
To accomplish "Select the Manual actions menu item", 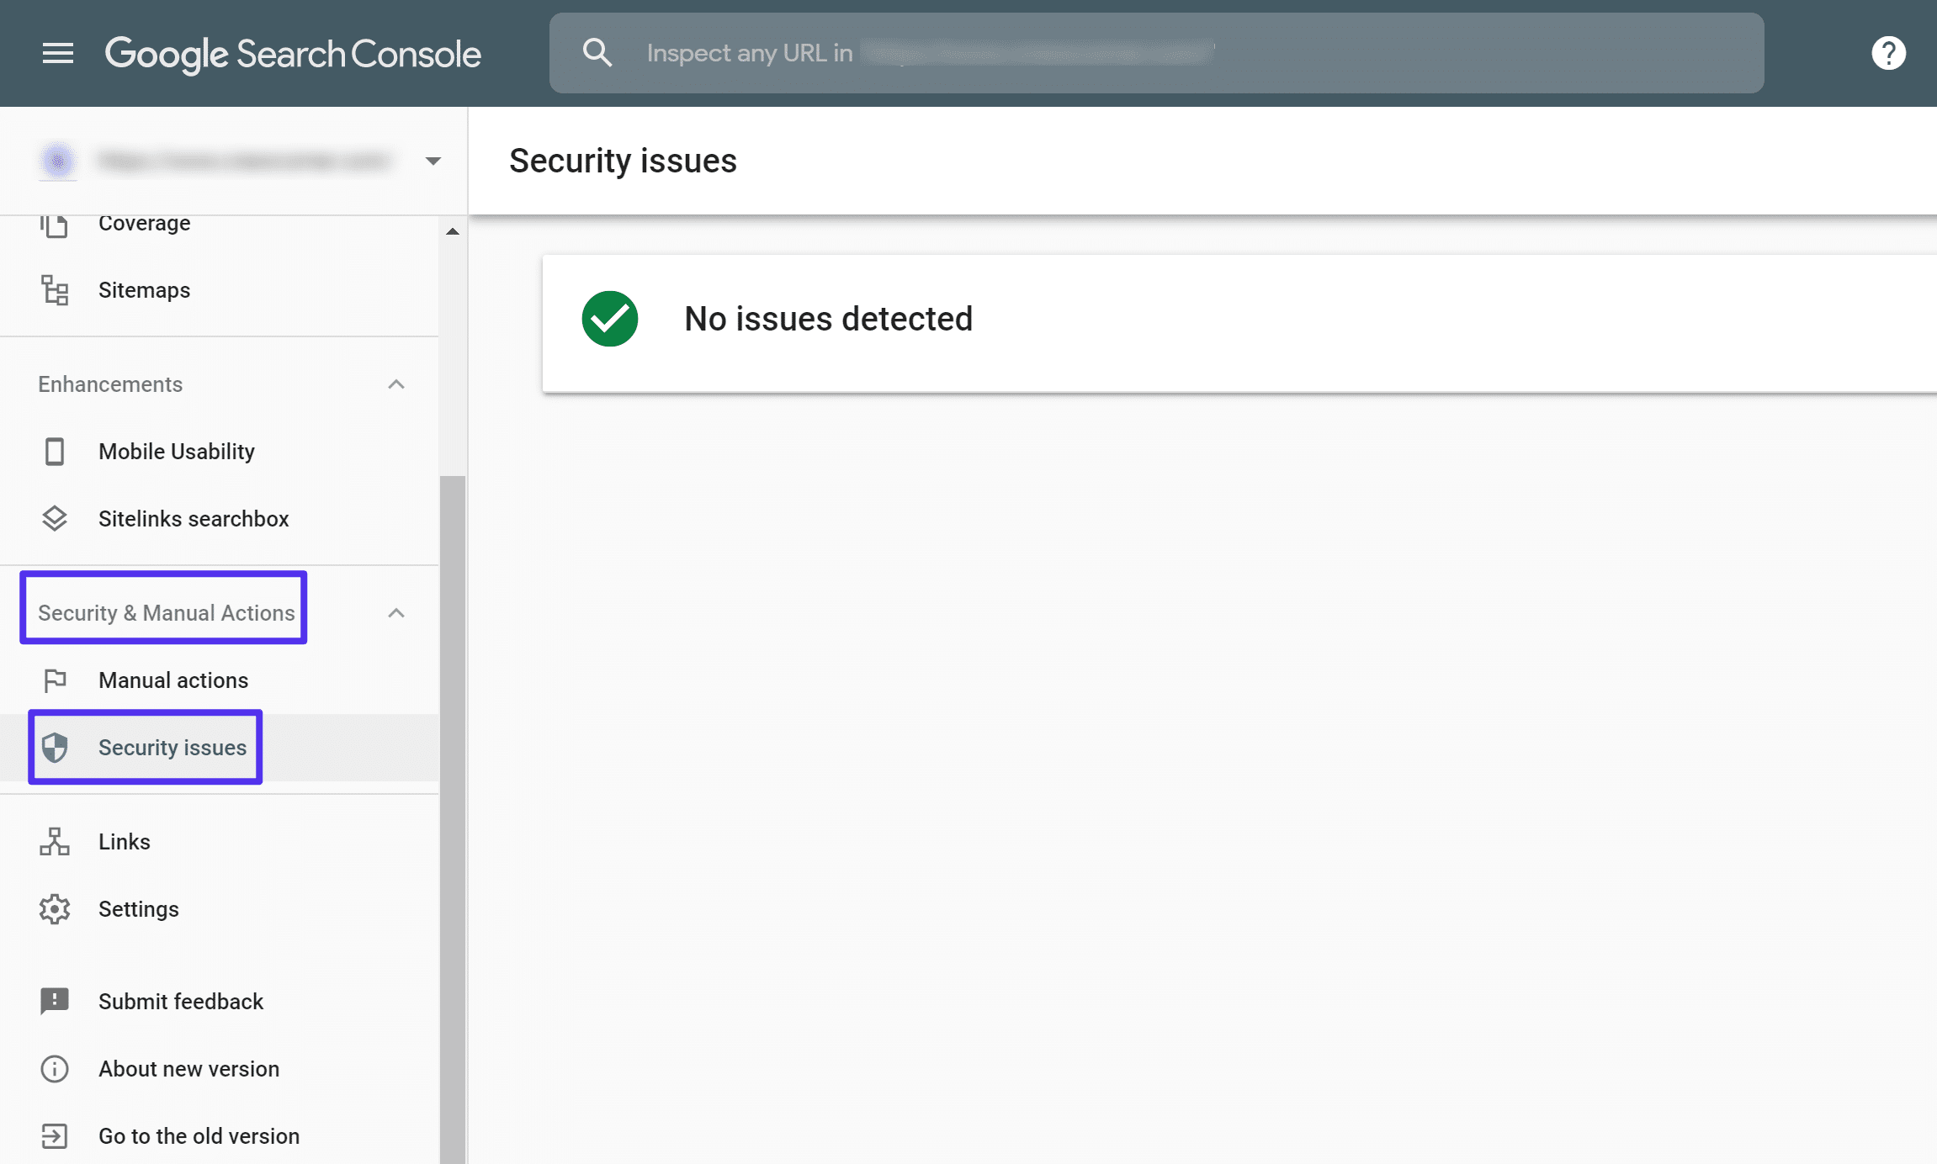I will [173, 680].
